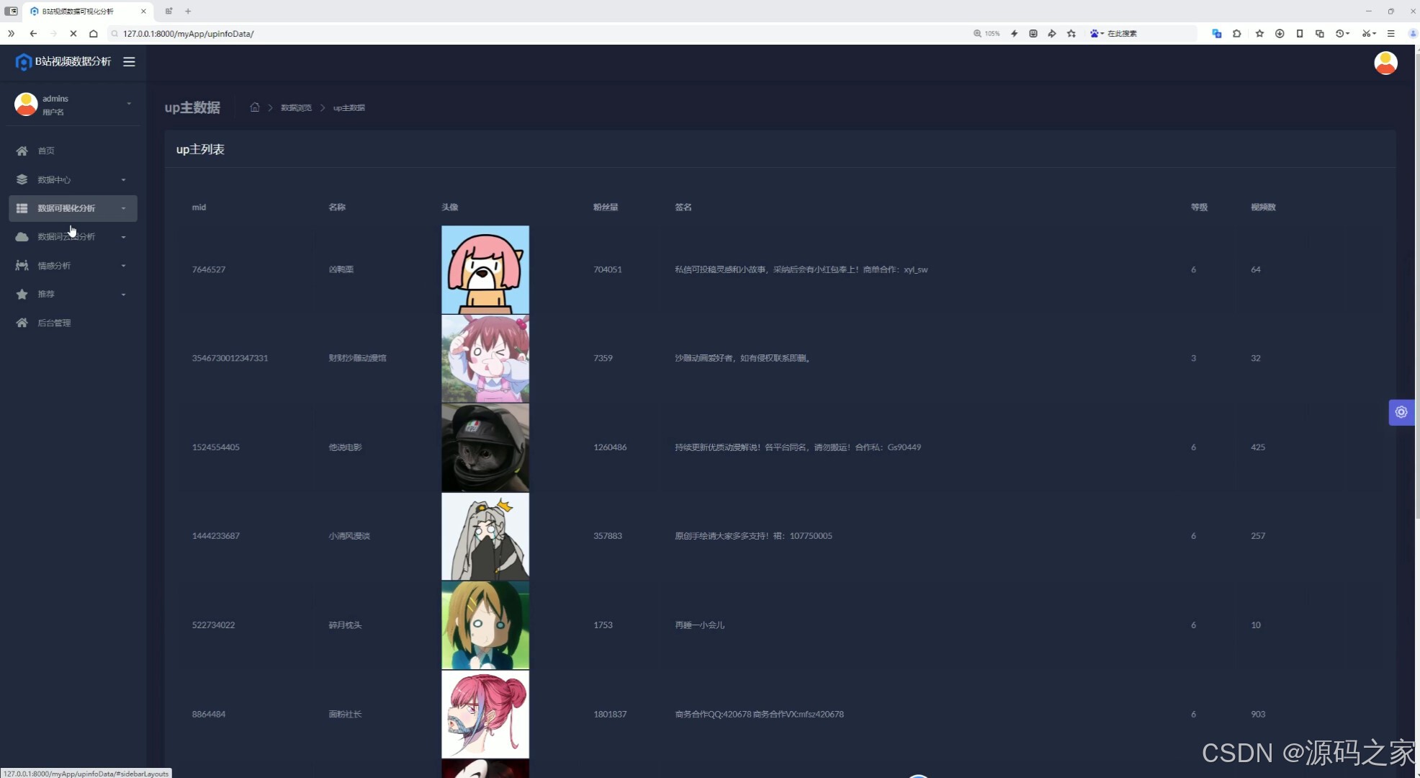Expand the 推荐 submenu arrow
Image resolution: width=1420 pixels, height=778 pixels.
[123, 295]
